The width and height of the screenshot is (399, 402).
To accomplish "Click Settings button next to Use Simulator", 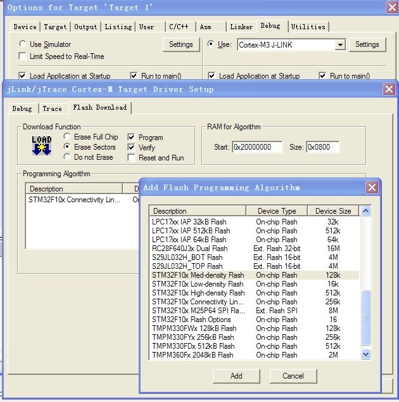I will click(x=181, y=44).
